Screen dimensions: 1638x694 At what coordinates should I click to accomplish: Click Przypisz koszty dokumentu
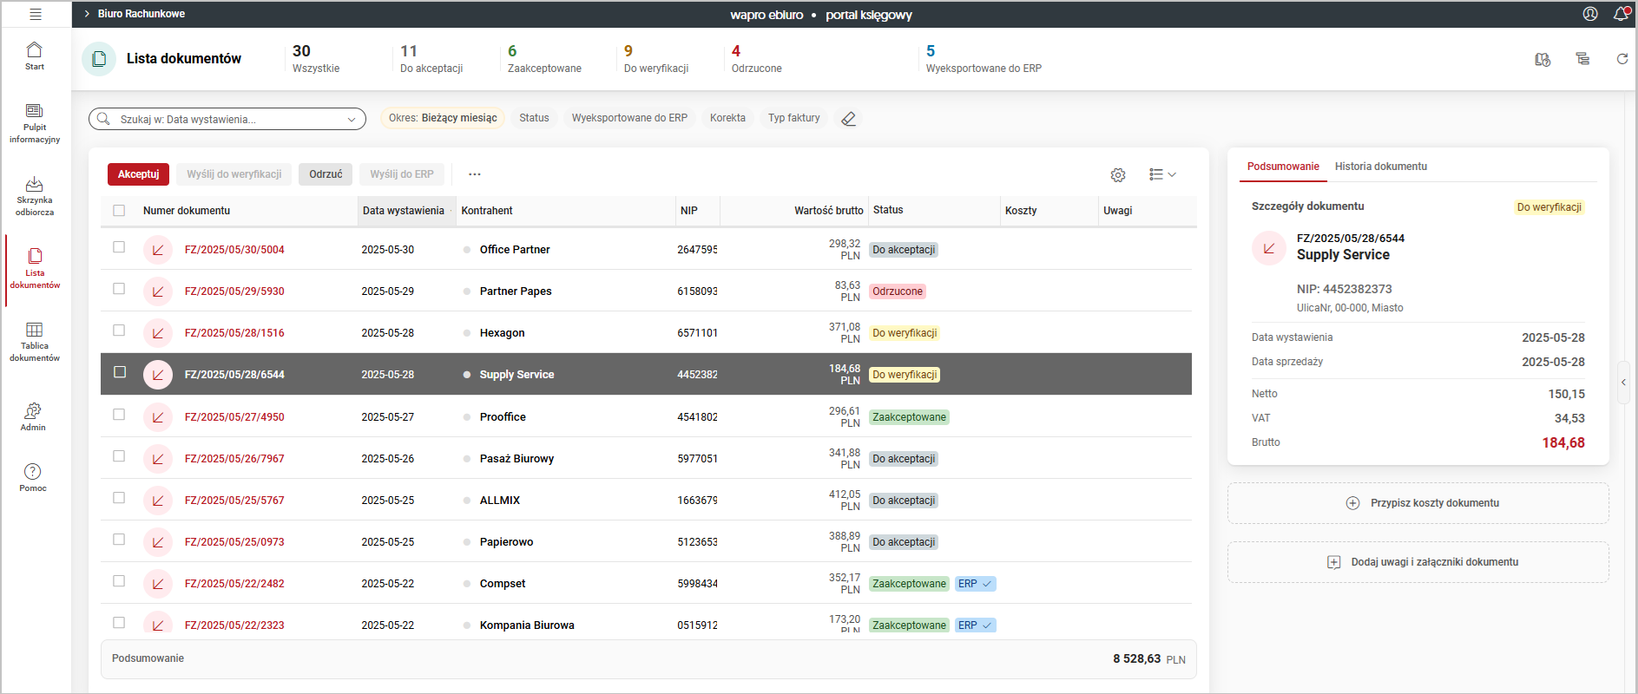pos(1418,503)
